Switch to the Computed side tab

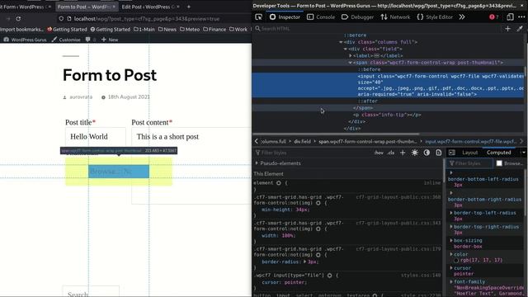pos(498,153)
